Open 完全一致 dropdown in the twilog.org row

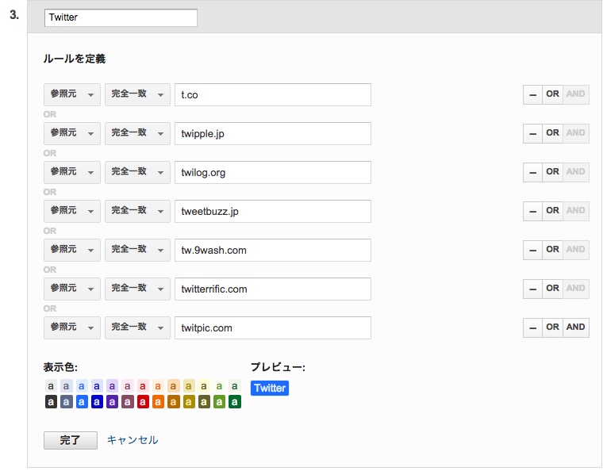(137, 173)
